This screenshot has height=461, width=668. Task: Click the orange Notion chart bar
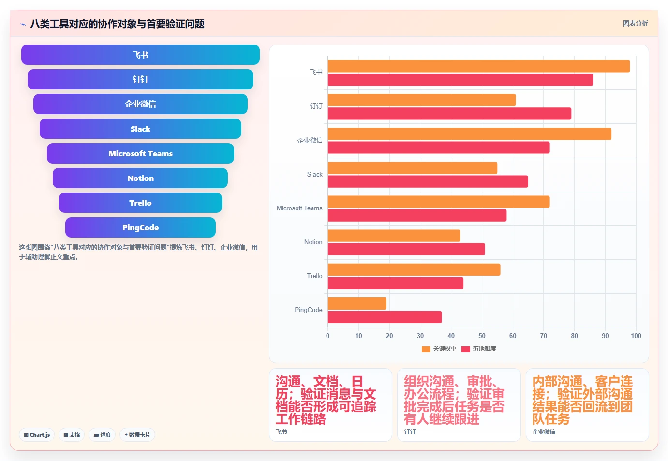(x=394, y=236)
